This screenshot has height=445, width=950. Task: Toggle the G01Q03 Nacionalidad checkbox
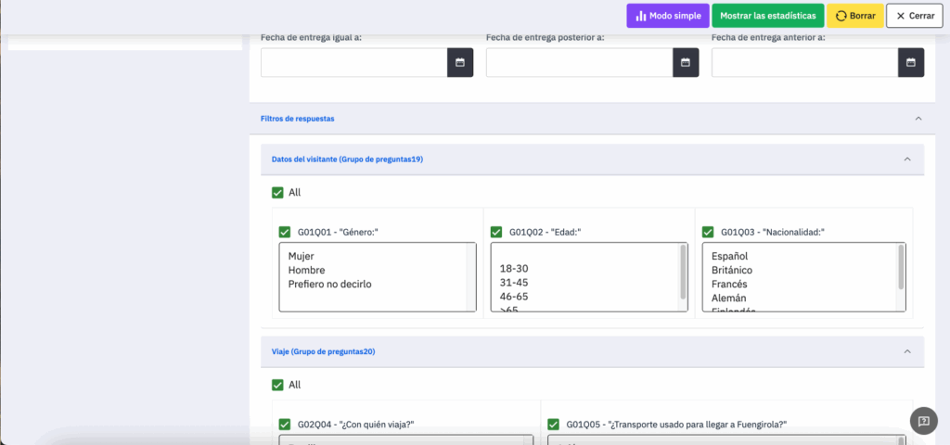[708, 232]
